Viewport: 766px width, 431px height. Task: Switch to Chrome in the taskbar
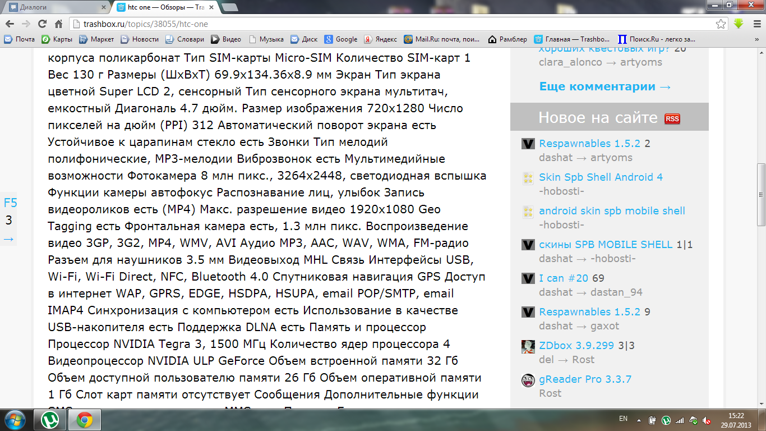click(85, 420)
